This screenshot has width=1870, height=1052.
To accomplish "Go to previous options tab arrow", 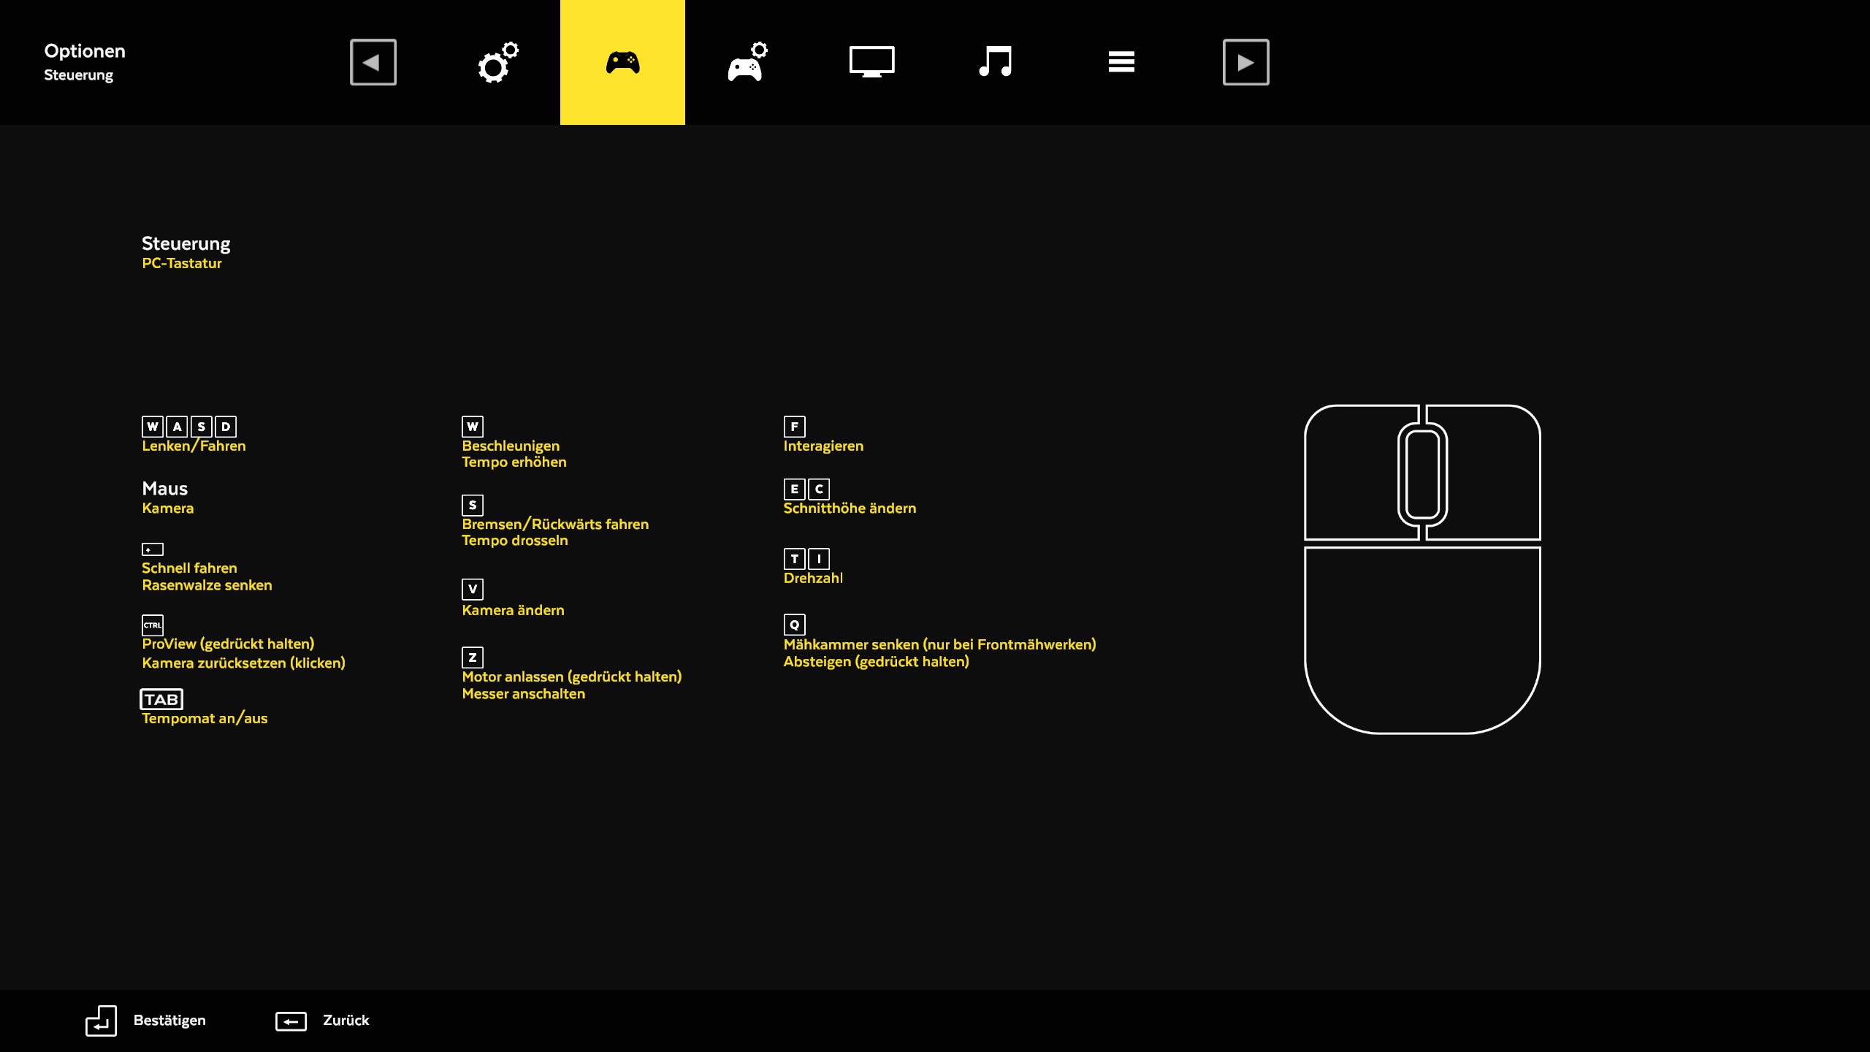I will coord(373,62).
